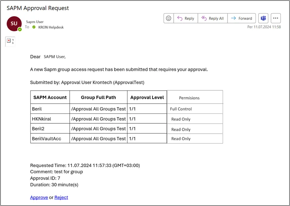Click the SU sender avatar
This screenshot has height=206, width=290.
[x=14, y=24]
